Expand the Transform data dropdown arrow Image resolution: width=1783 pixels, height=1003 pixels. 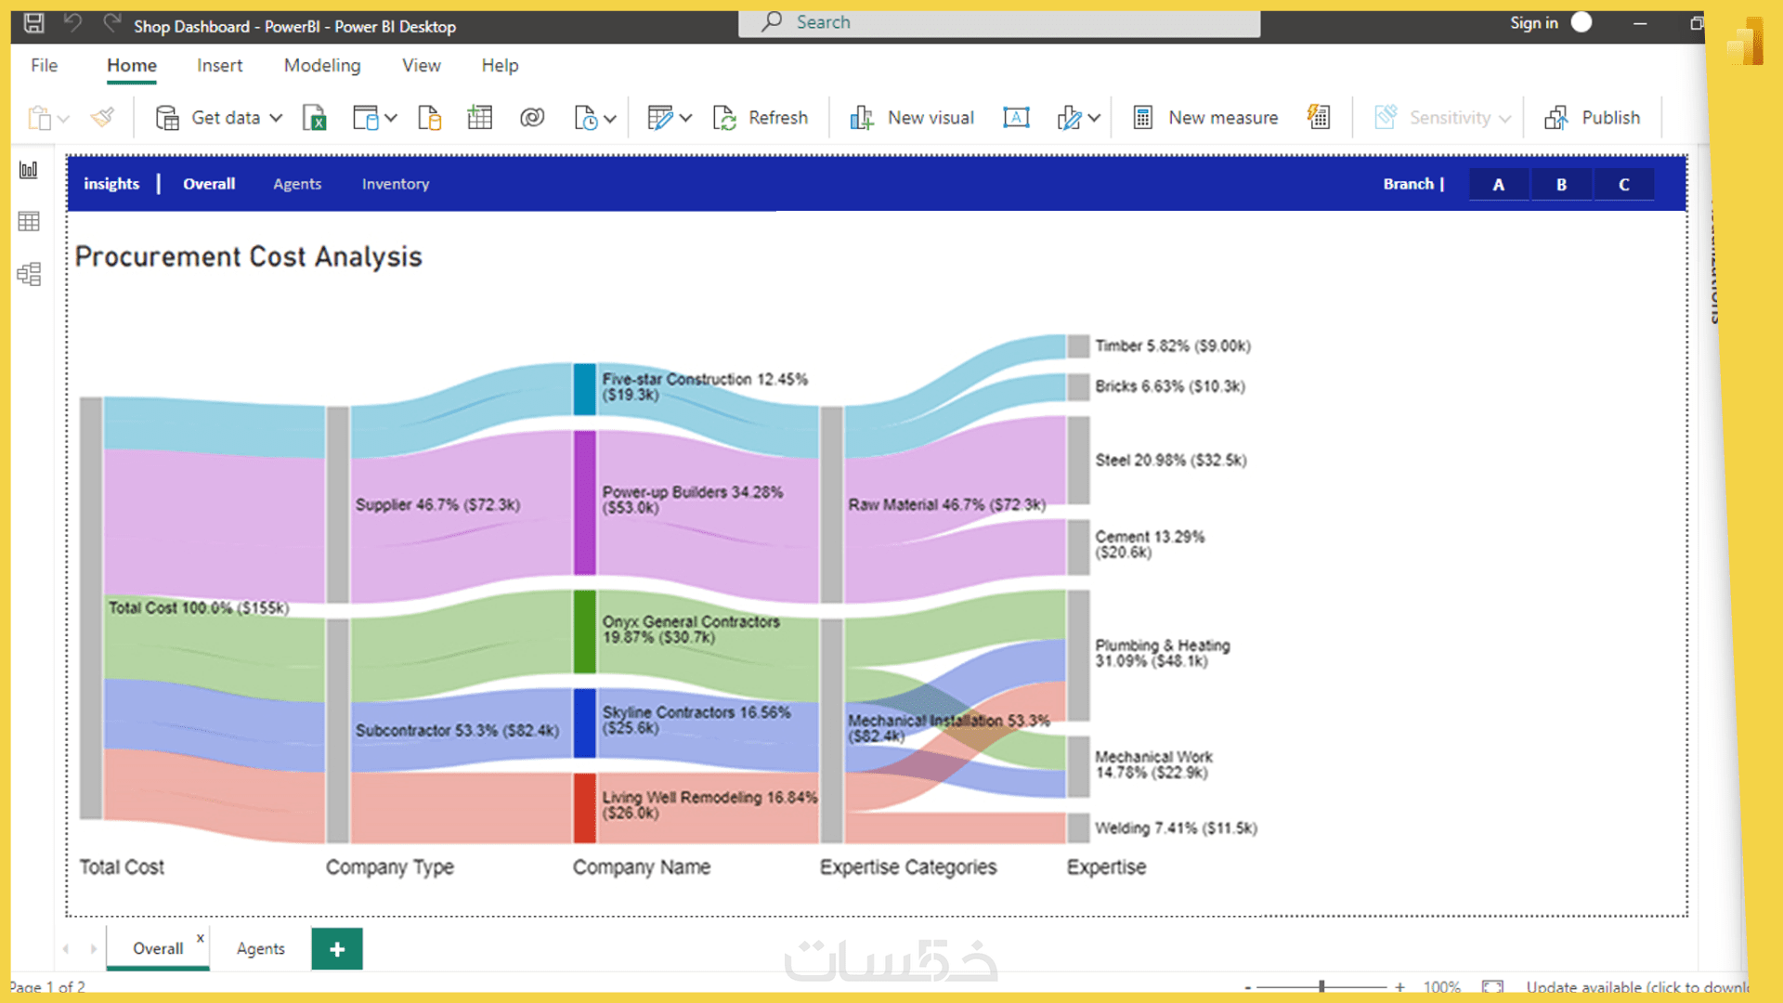click(685, 118)
